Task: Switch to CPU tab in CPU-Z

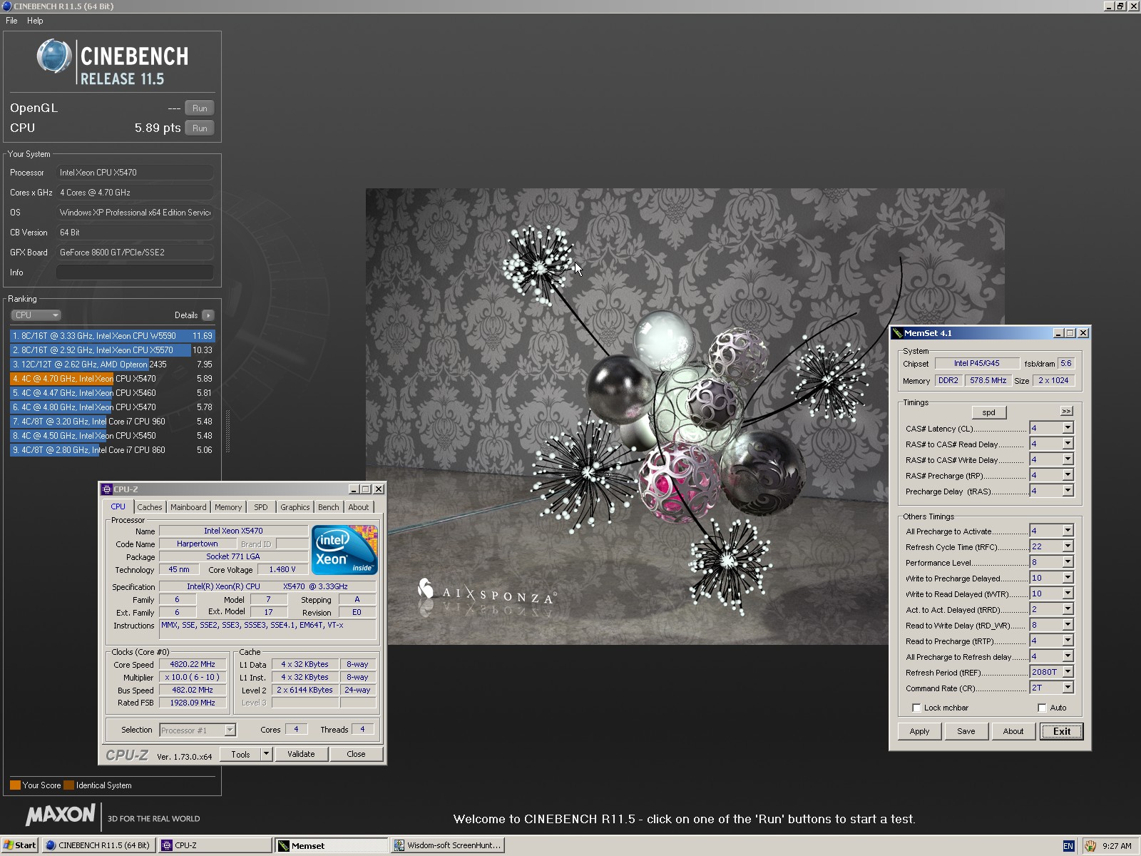Action: (118, 506)
